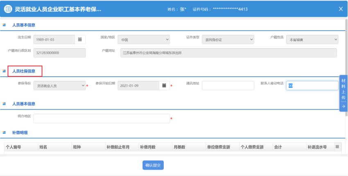348x176 pixels.
Task: Click the table column menu icon
Action: 337,147
